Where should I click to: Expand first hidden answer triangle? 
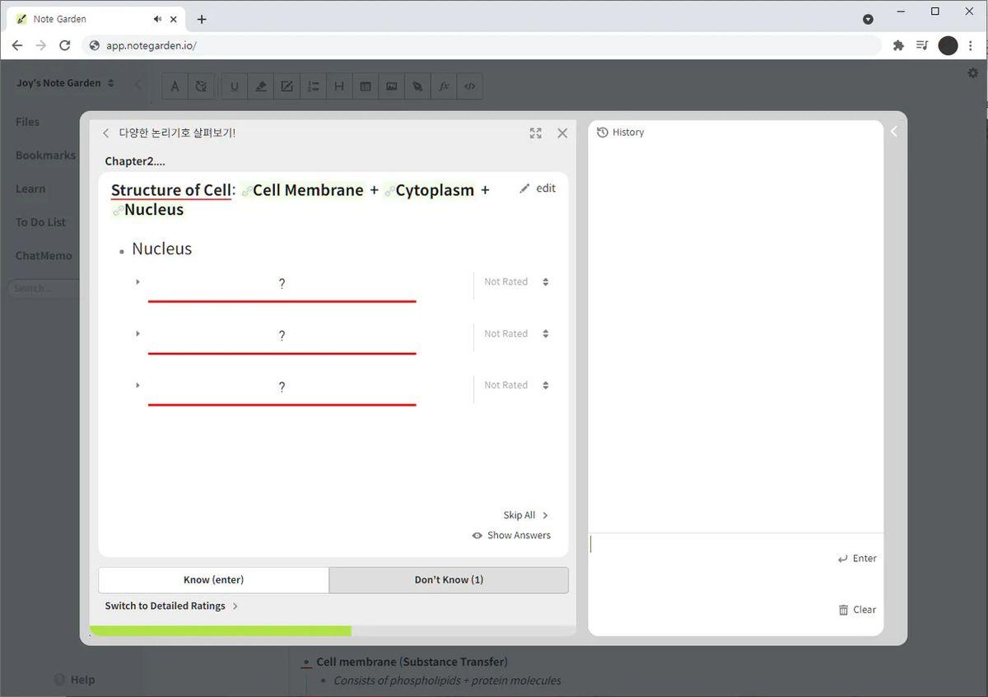coord(137,282)
